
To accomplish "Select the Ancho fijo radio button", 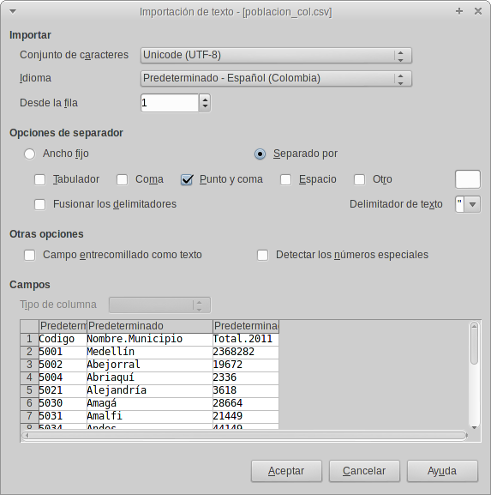I will 30,154.
